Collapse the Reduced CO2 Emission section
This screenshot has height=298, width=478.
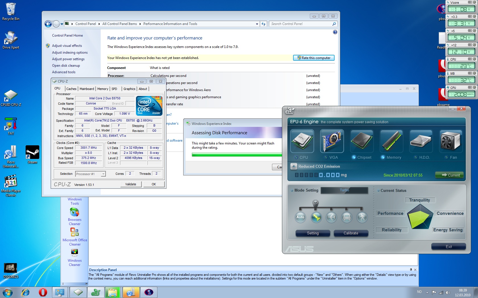tap(294, 166)
